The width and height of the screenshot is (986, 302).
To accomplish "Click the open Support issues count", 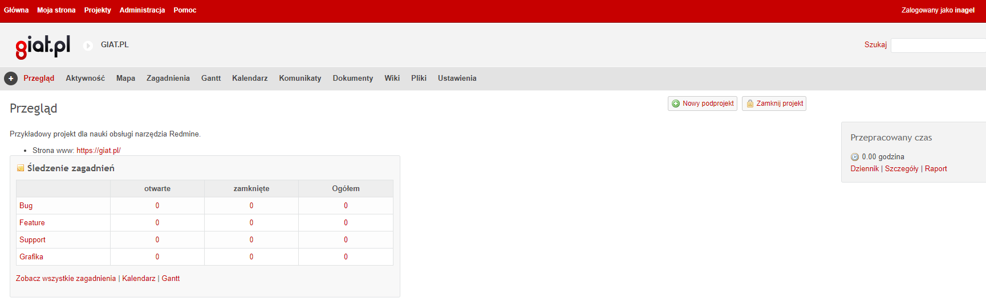I will [x=157, y=240].
